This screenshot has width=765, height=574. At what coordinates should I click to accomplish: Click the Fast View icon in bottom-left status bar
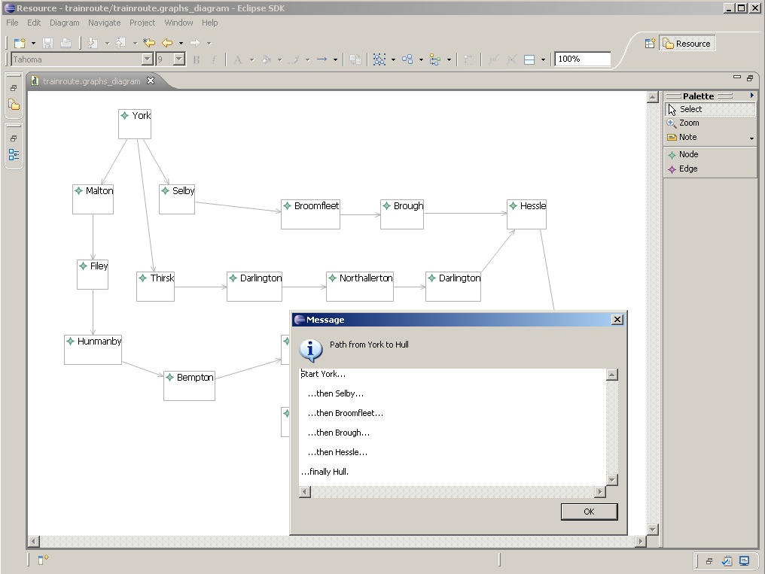43,560
